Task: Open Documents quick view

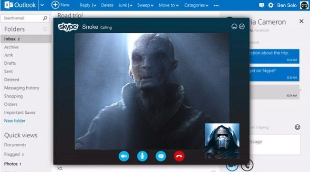Action: 15,145
